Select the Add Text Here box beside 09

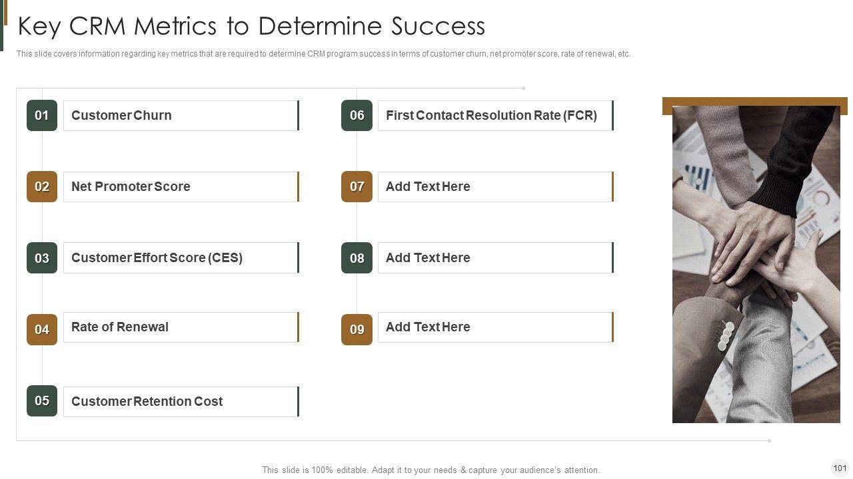pyautogui.click(x=495, y=327)
